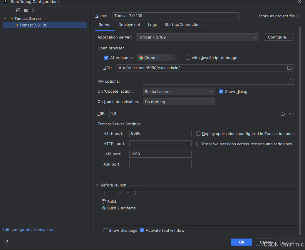Sort configurations alphabetically
The image size is (305, 250).
33,10
